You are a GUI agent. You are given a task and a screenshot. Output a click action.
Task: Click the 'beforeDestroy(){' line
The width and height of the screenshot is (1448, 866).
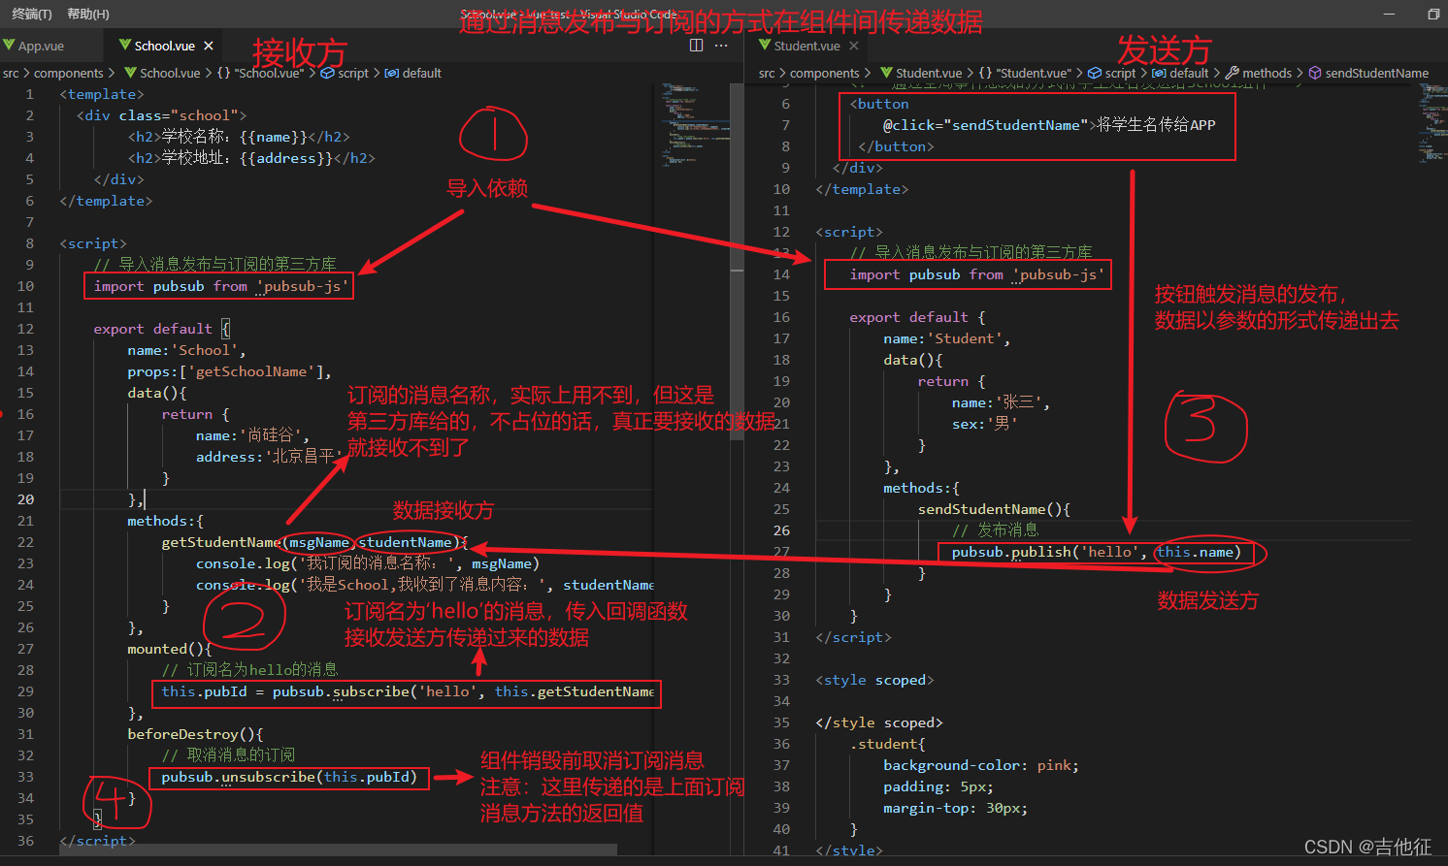point(195,734)
